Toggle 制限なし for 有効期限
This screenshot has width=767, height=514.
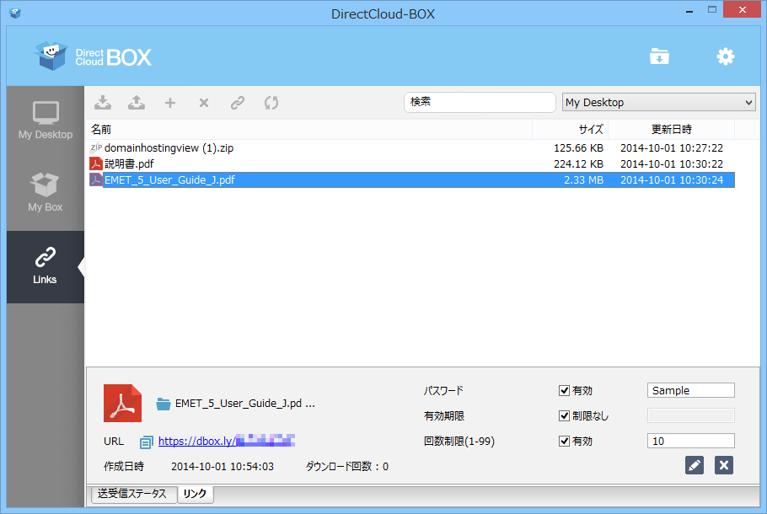[565, 415]
